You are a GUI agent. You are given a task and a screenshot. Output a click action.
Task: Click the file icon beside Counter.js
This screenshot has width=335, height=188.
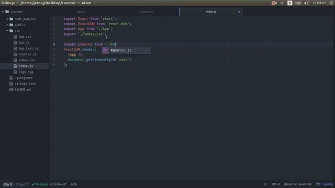pyautogui.click(x=15, y=54)
